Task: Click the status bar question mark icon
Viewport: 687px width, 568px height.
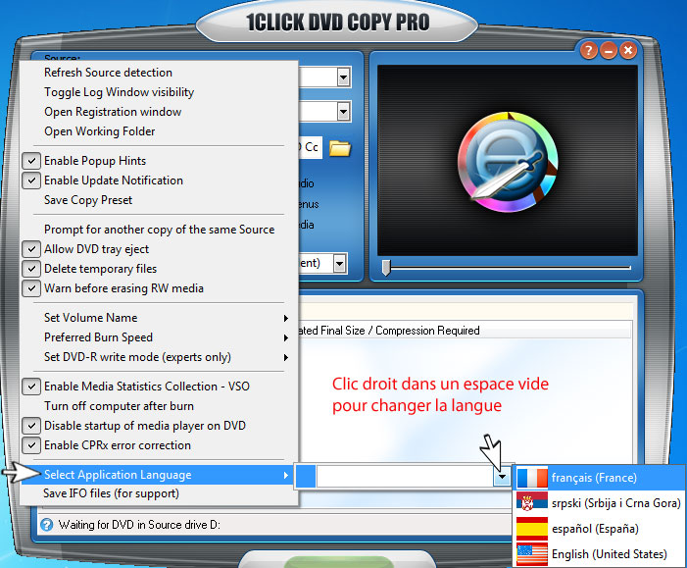Action: coord(46,525)
